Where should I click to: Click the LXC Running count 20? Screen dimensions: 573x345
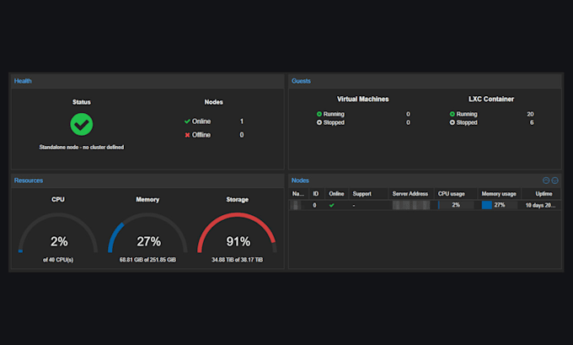tap(530, 114)
